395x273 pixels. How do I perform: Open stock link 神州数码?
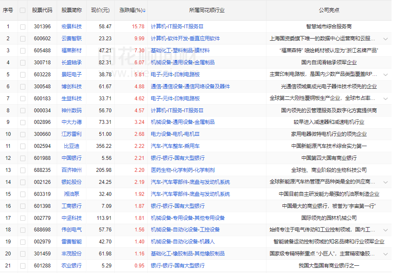tap(71, 110)
